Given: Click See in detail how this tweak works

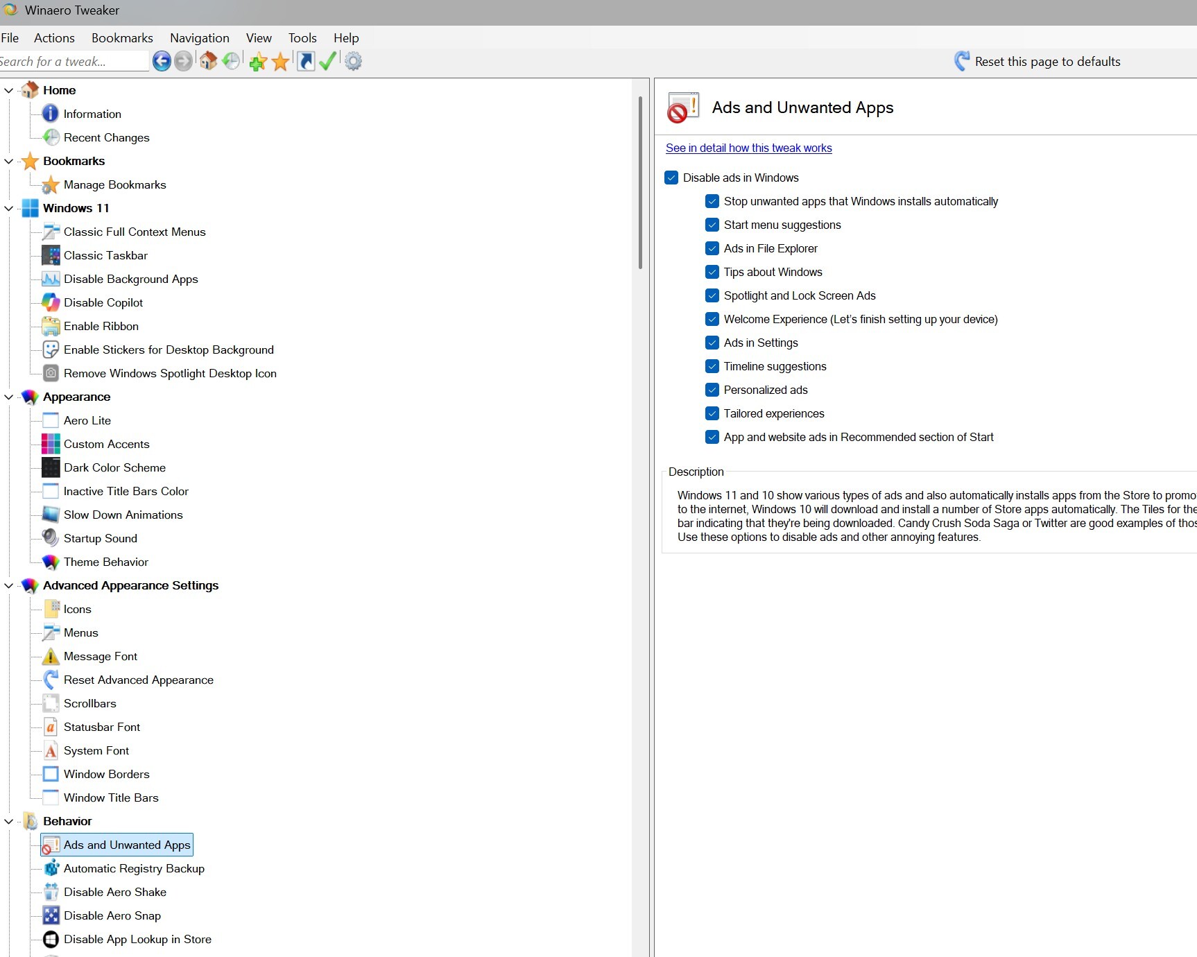Looking at the screenshot, I should (748, 148).
